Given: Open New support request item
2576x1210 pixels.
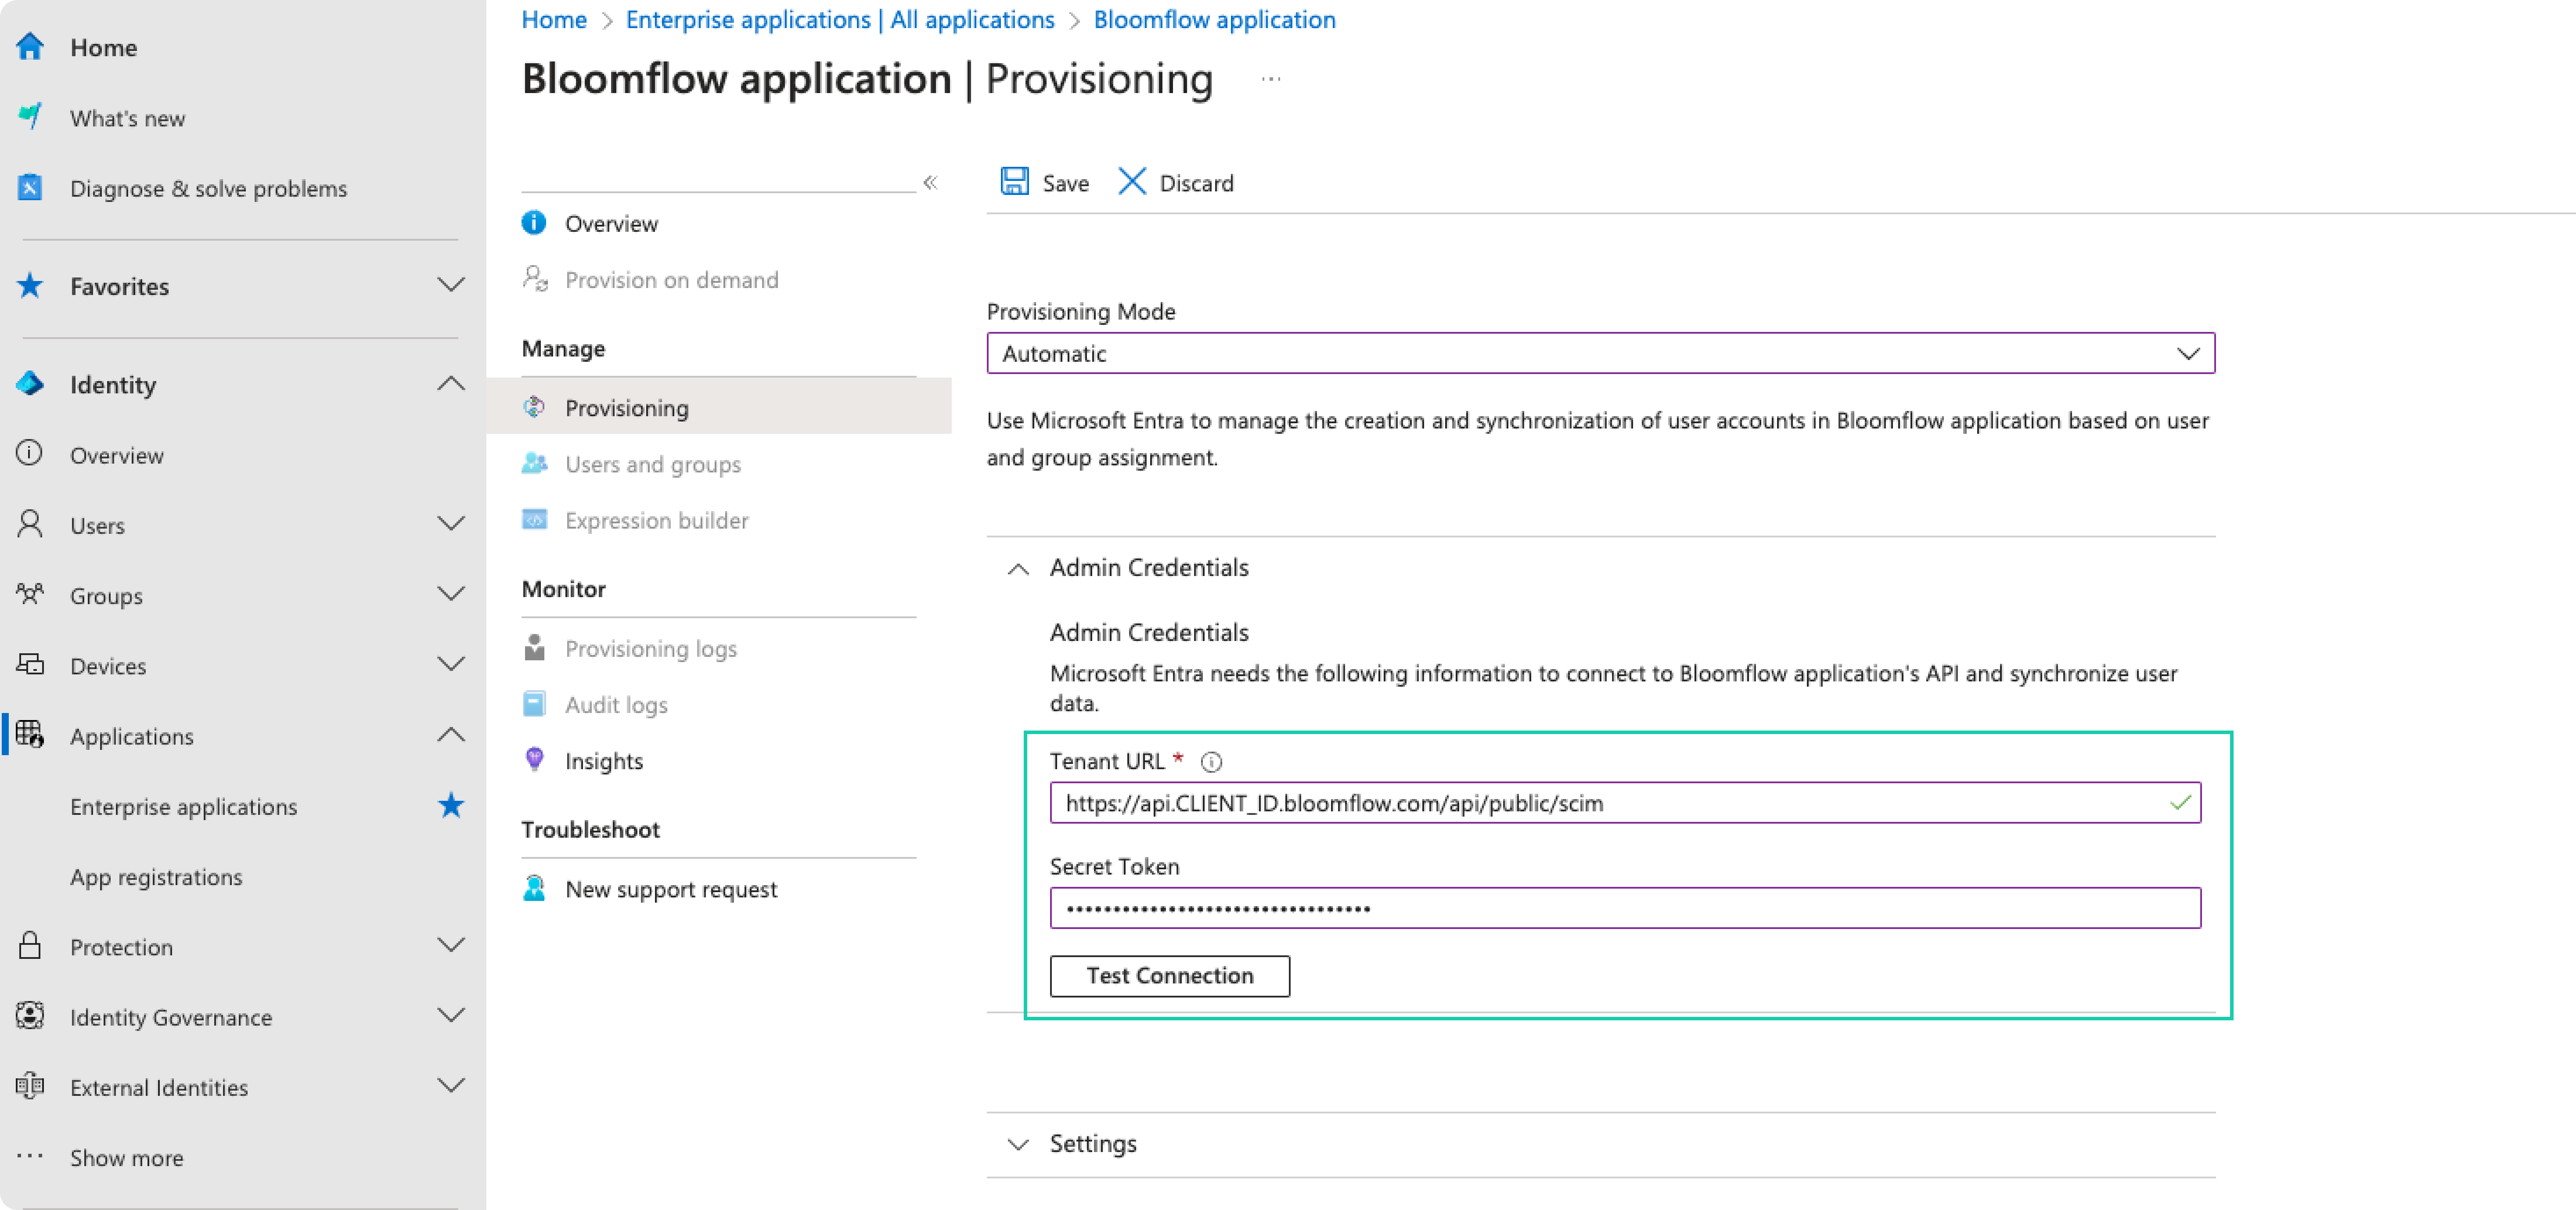Looking at the screenshot, I should point(671,889).
